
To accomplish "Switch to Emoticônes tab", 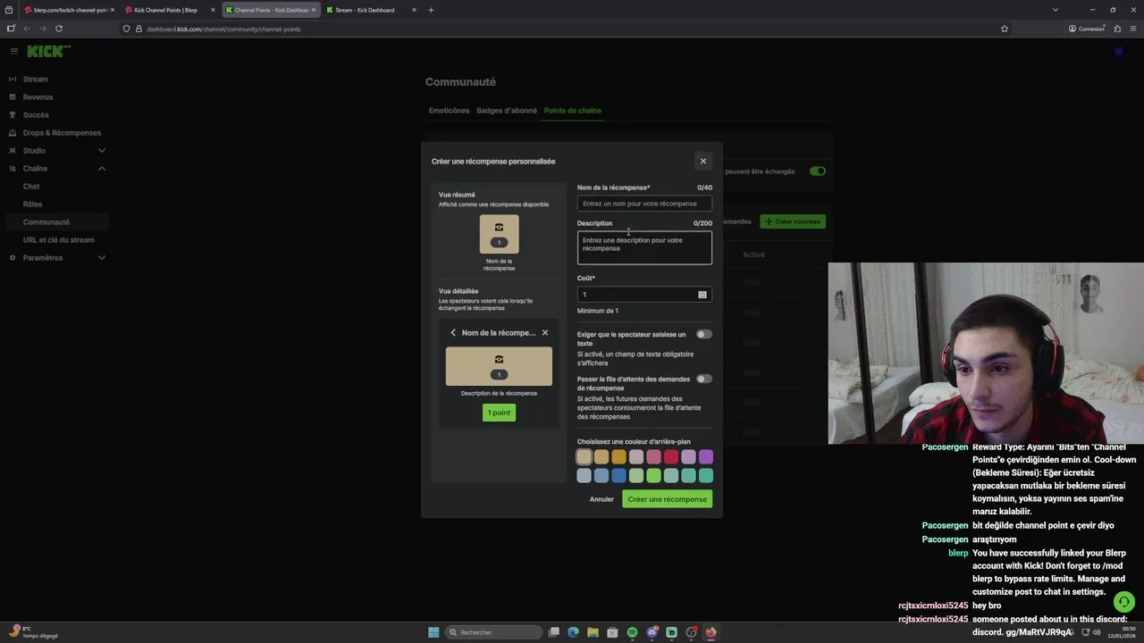I will point(449,111).
